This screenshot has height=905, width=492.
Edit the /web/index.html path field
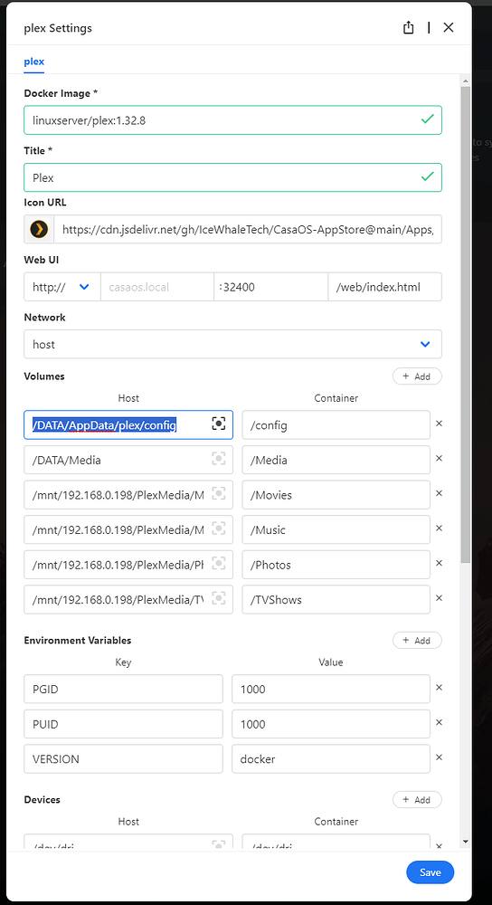384,287
